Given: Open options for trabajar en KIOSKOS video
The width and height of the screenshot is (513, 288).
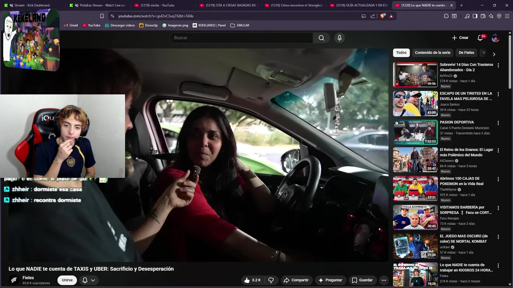Looking at the screenshot, I should [498, 266].
